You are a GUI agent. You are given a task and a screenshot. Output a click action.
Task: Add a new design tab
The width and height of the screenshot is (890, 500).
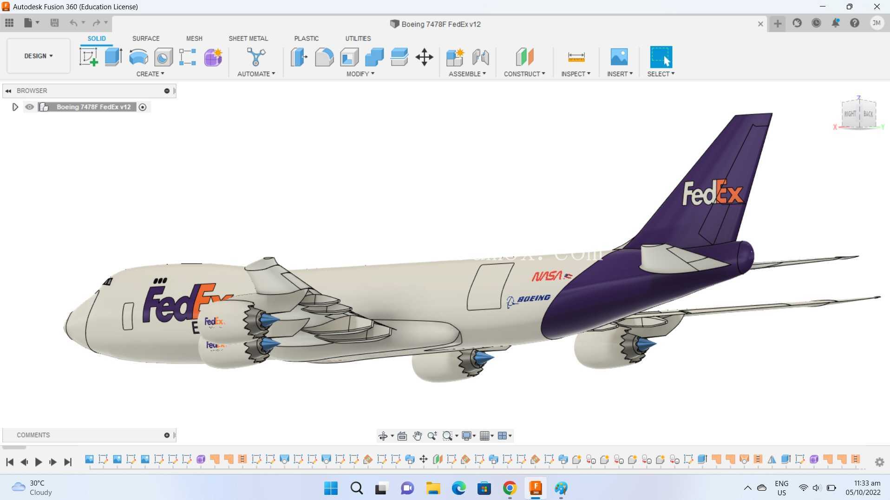778,24
